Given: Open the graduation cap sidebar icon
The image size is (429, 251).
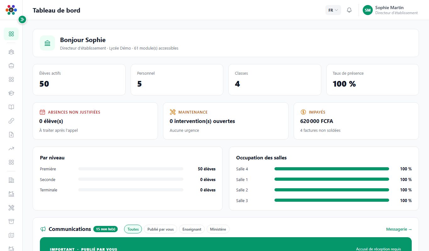Looking at the screenshot, I should (11, 93).
